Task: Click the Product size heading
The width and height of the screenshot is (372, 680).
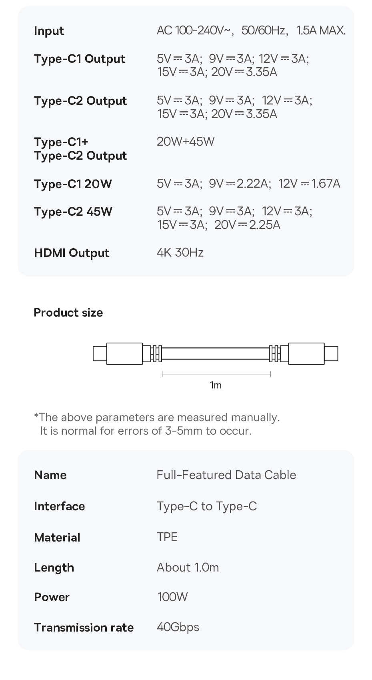Action: point(68,313)
